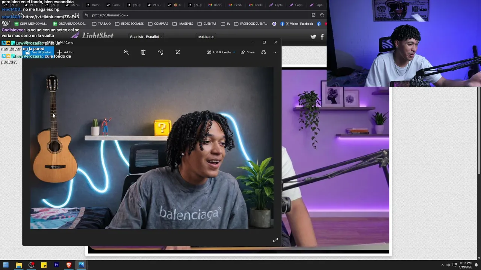This screenshot has width=481, height=270.
Task: Switch to the first 'Recibi' Gmail tab
Action: (215, 5)
